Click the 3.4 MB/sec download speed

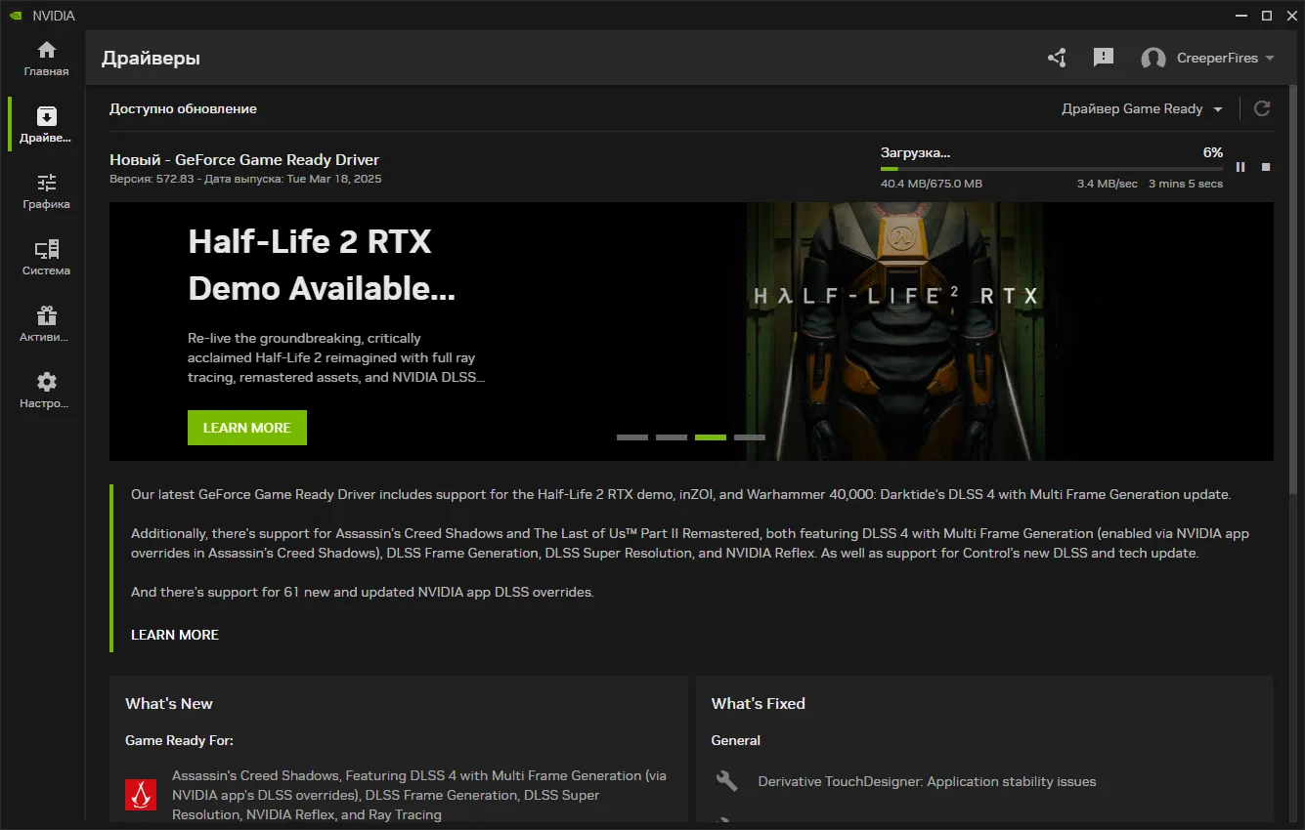click(1108, 184)
